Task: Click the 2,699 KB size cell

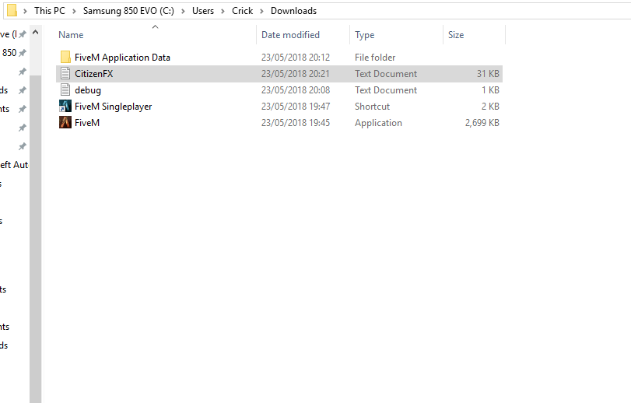Action: pos(482,123)
